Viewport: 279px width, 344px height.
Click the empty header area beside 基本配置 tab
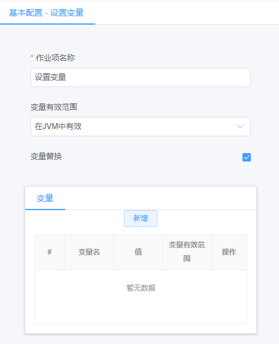187,13
